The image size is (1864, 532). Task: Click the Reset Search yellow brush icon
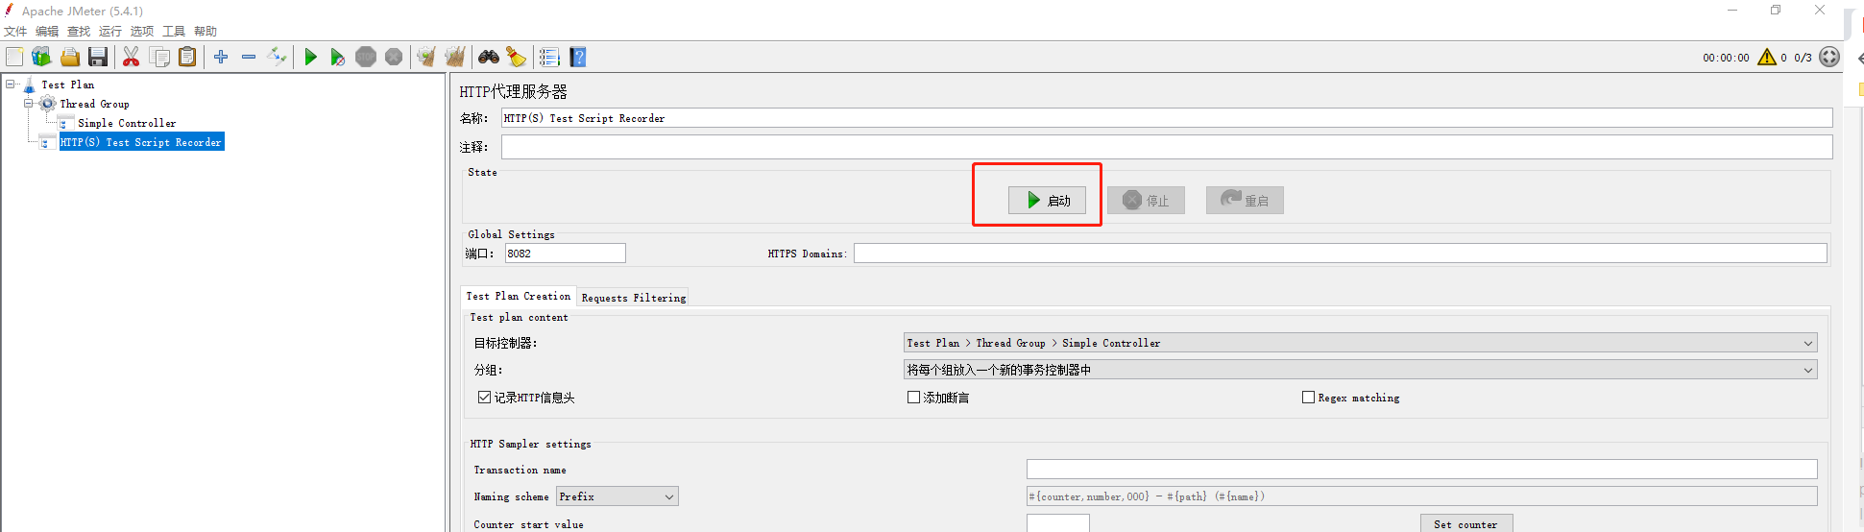pos(517,57)
